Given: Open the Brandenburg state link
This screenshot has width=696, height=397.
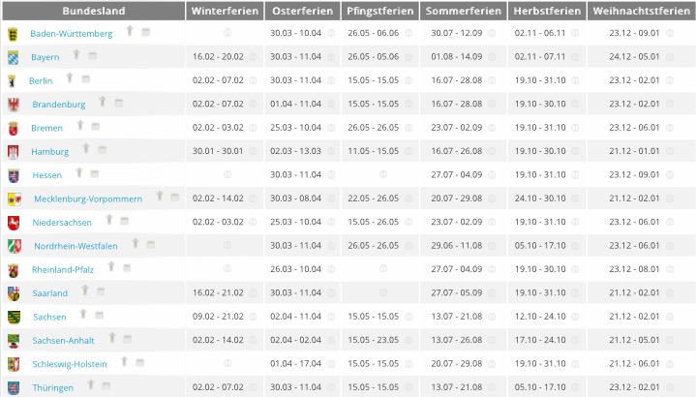Looking at the screenshot, I should point(59,105).
